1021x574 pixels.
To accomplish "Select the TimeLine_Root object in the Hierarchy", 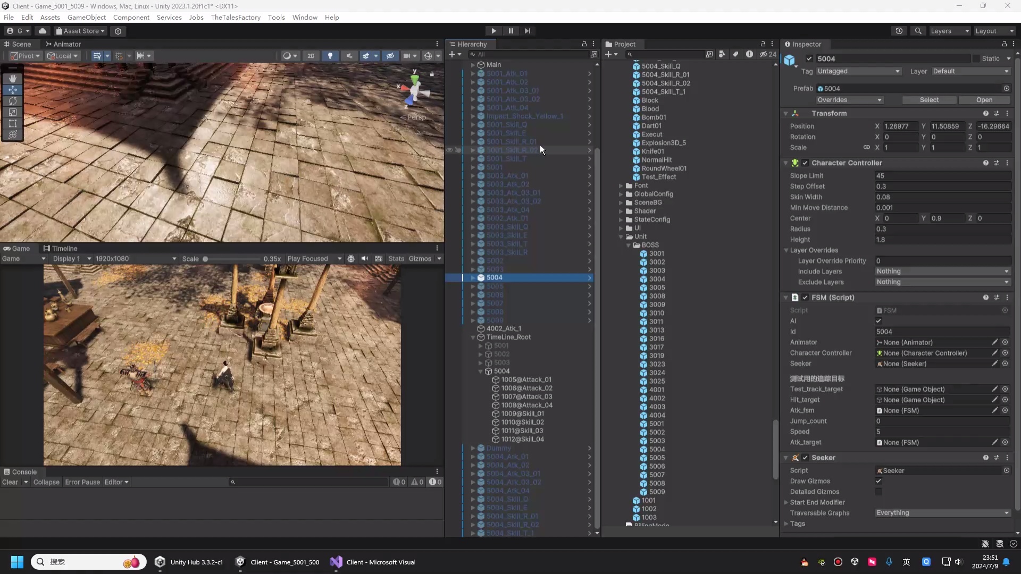I will click(509, 336).
